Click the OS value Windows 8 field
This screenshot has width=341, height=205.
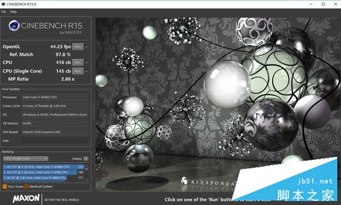(55, 114)
